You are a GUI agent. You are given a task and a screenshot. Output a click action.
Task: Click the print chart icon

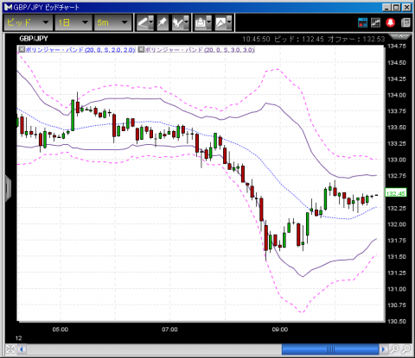pyautogui.click(x=201, y=22)
